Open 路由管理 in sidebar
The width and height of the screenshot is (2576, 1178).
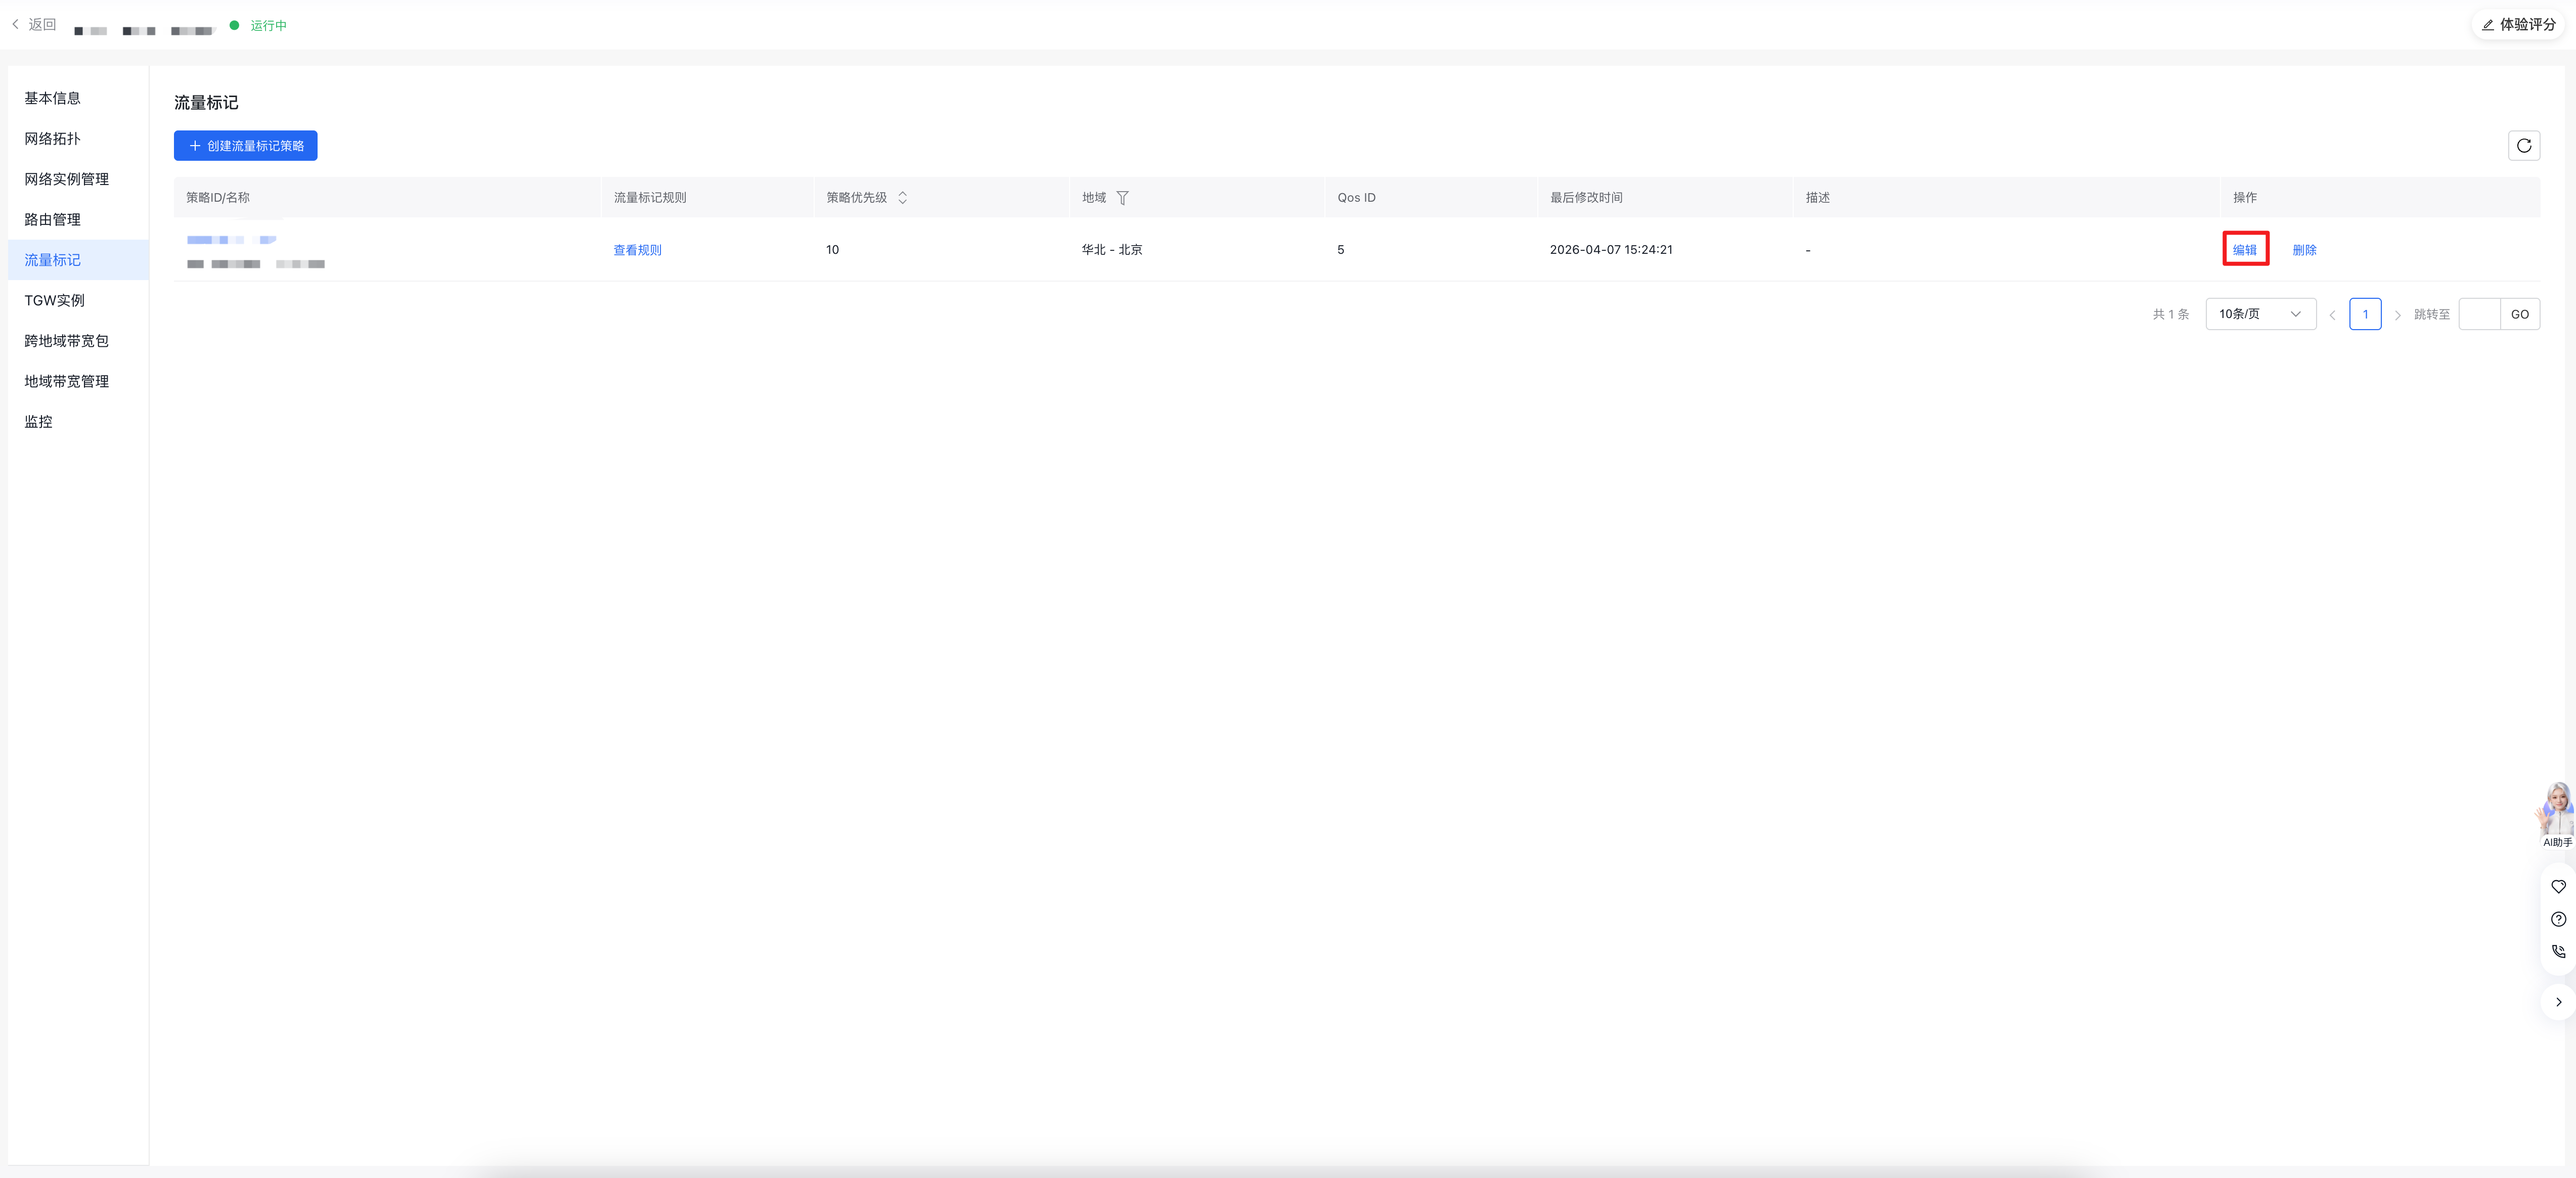[78, 220]
